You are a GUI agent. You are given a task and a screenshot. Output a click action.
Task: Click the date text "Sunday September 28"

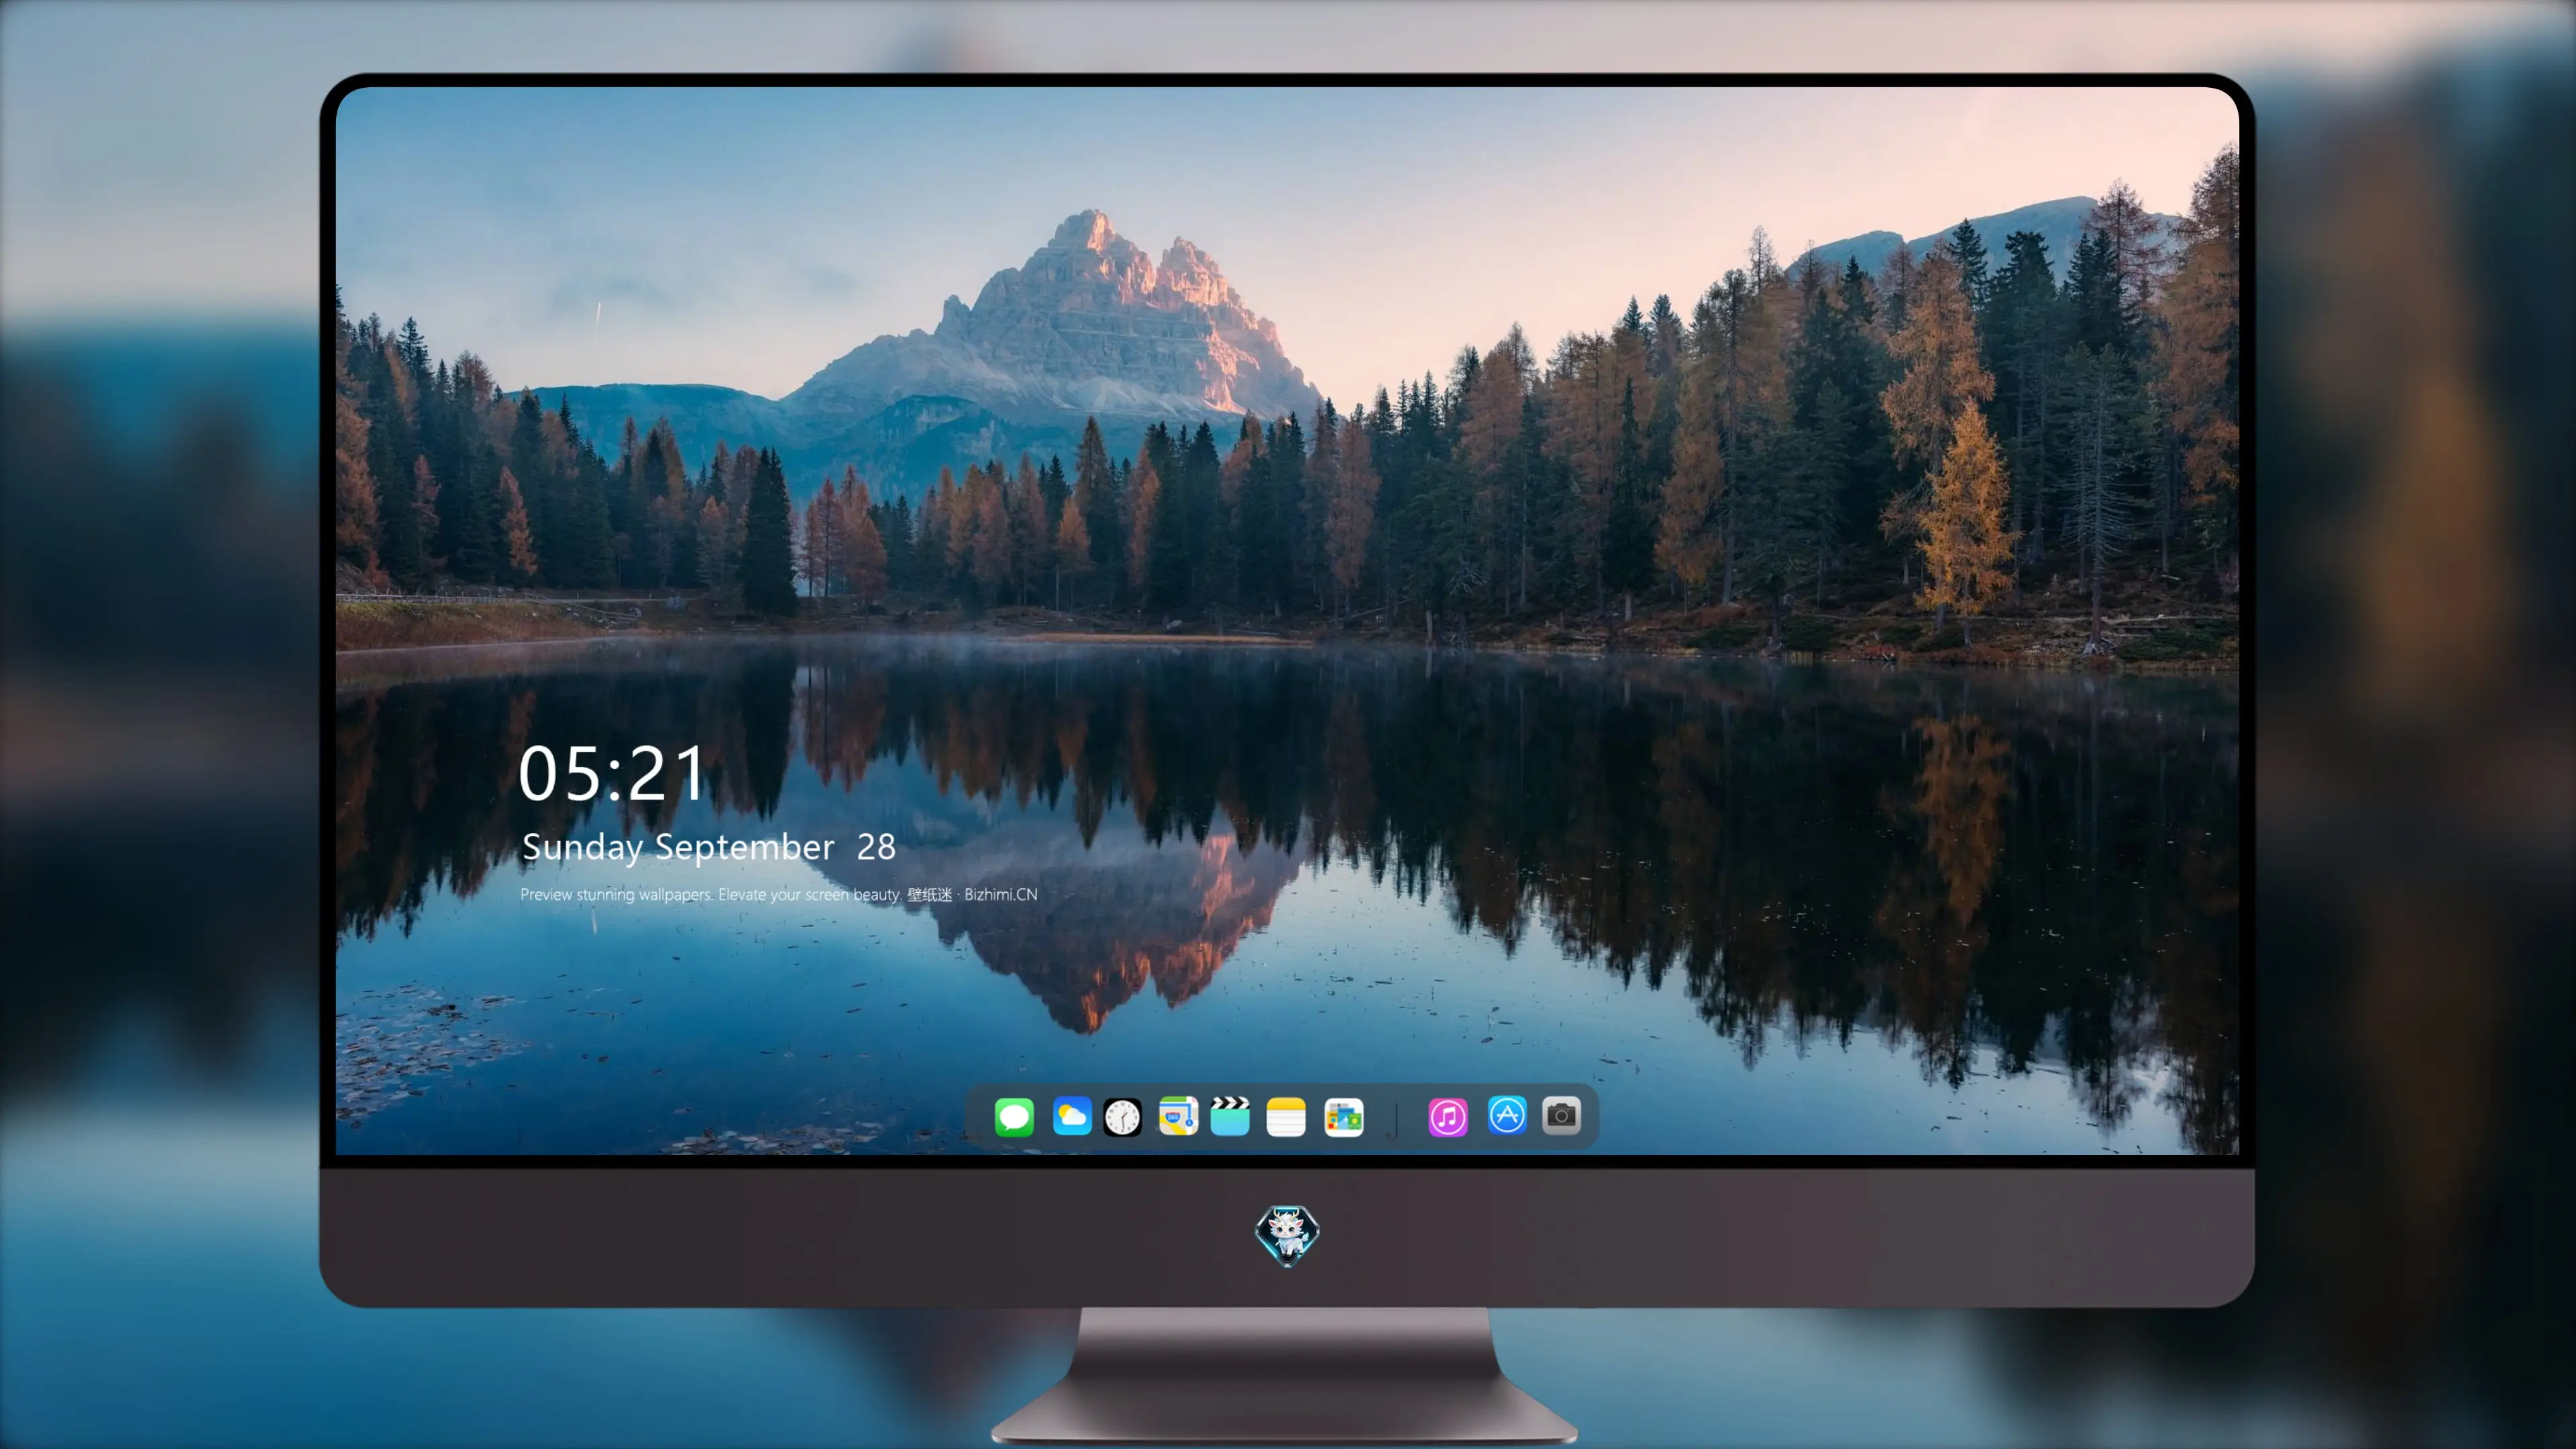(708, 848)
